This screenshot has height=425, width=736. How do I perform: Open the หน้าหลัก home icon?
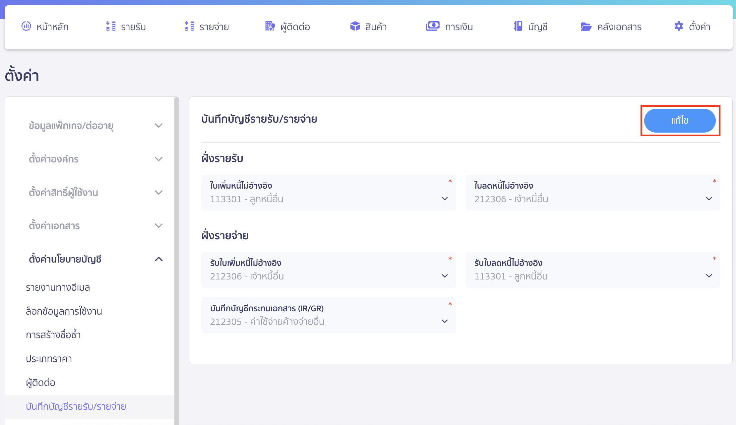tap(26, 27)
